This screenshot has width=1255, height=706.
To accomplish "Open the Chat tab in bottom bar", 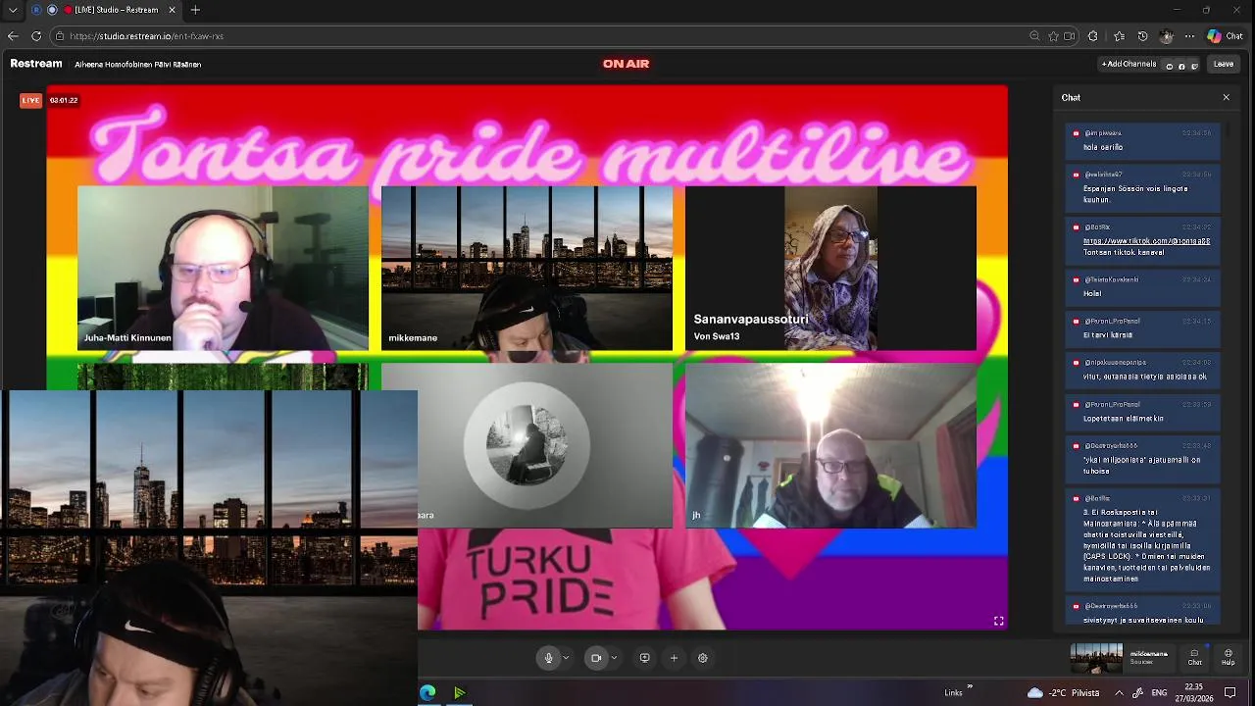I will pyautogui.click(x=1194, y=657).
